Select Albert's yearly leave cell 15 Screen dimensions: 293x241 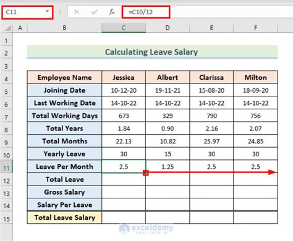click(168, 154)
